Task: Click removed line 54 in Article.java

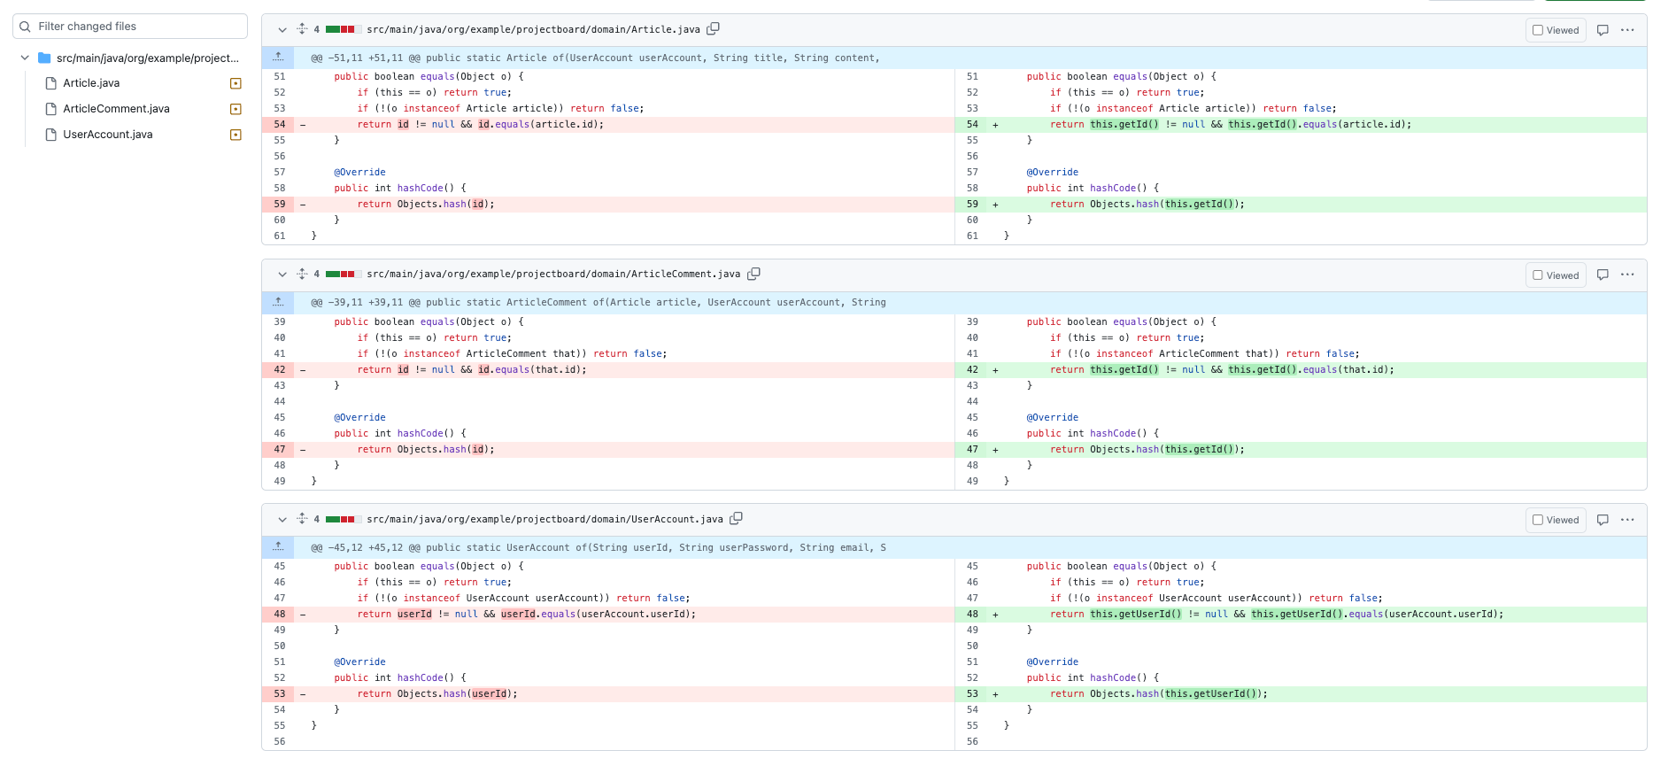Action: click(608, 125)
